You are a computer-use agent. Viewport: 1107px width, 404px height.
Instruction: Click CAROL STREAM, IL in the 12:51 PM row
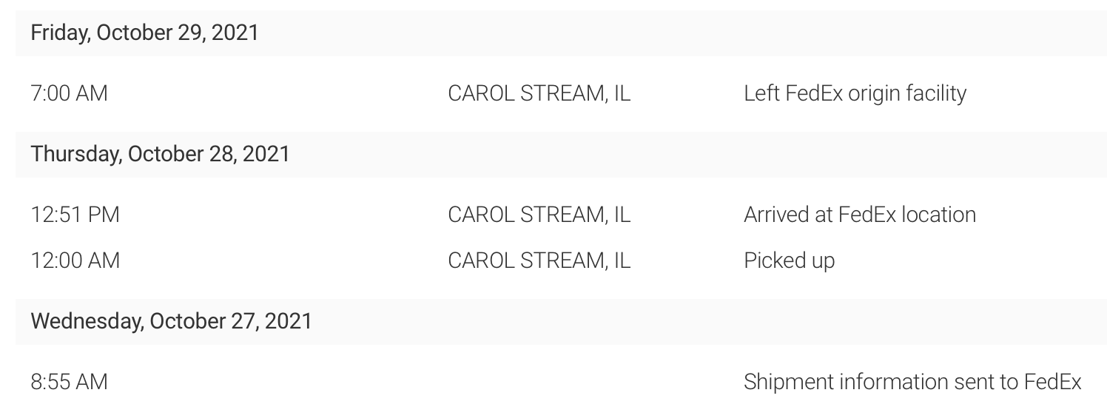[x=539, y=215]
